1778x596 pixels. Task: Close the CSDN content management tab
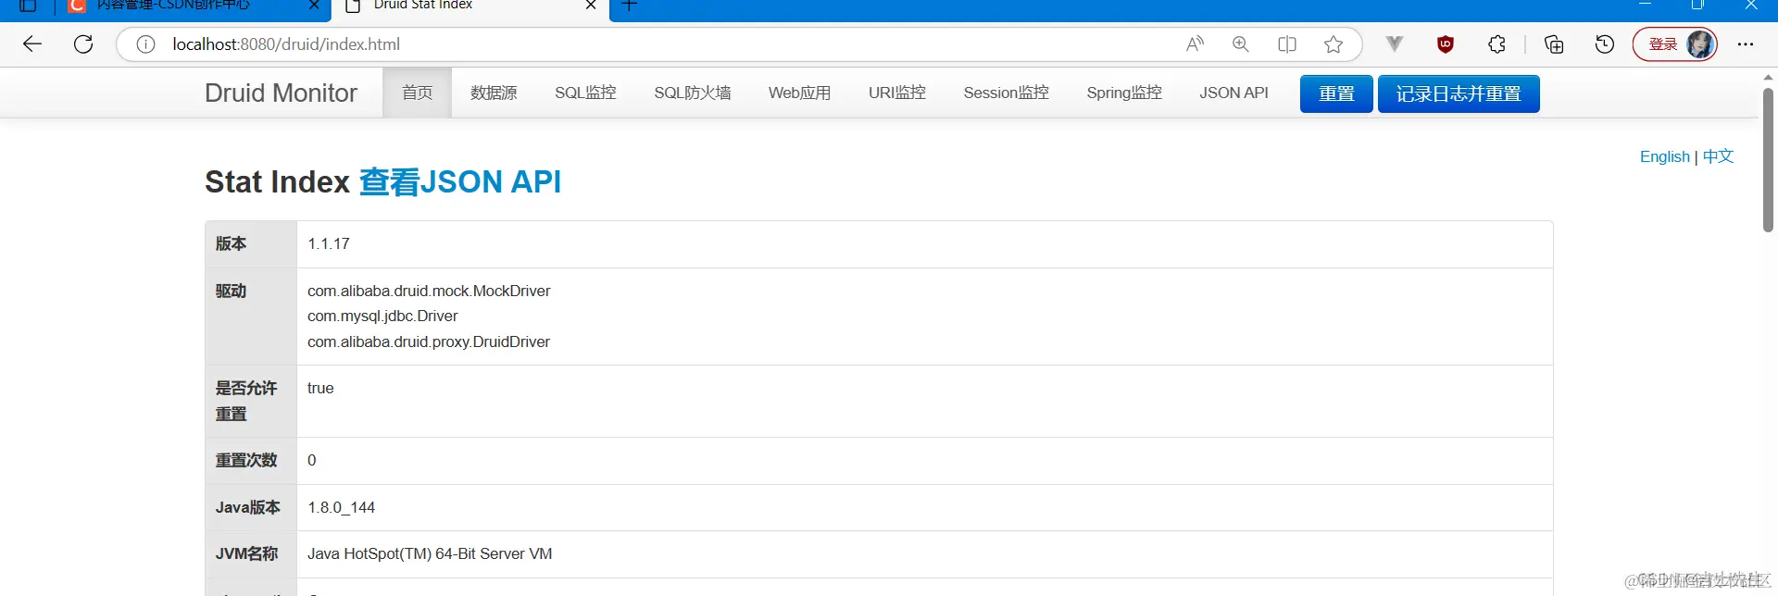(314, 6)
